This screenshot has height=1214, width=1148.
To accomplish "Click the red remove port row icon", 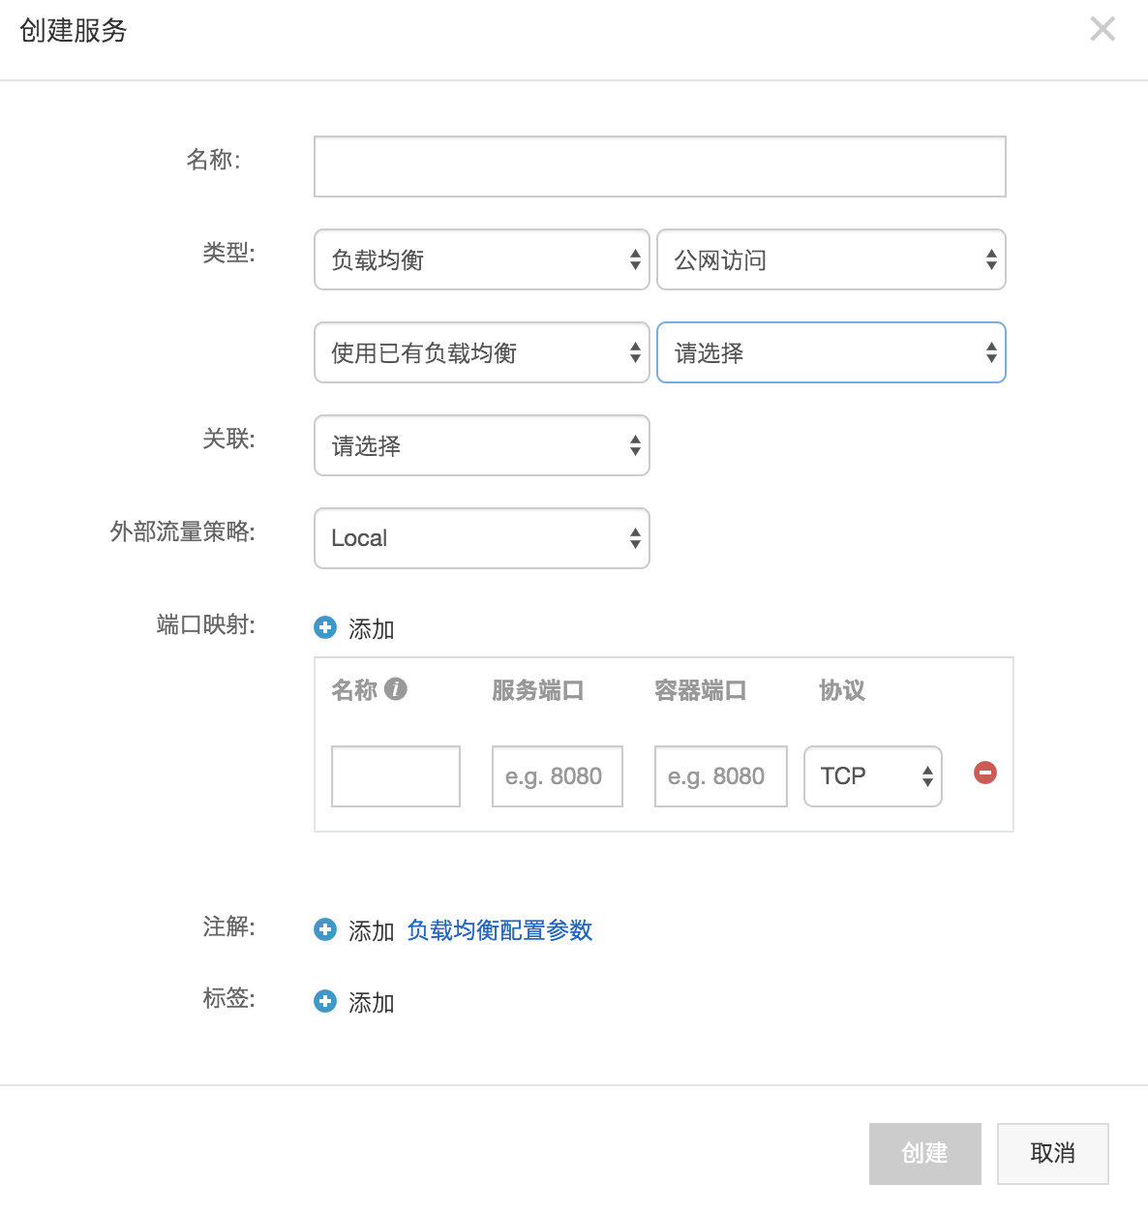I will point(984,773).
